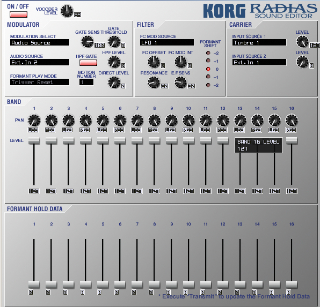
Task: Click the Resonance knob
Action: click(154, 83)
